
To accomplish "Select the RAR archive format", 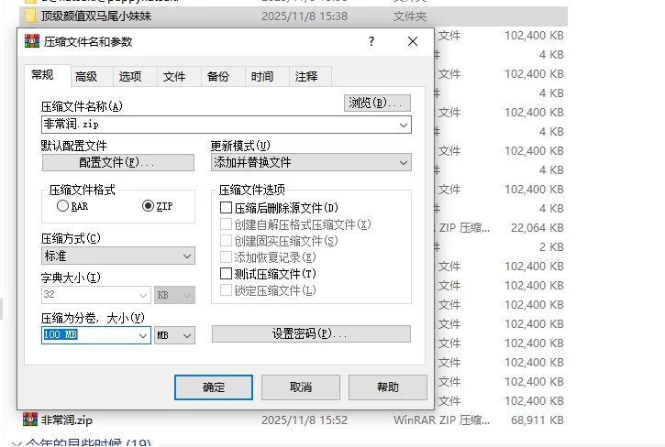I will coord(63,206).
